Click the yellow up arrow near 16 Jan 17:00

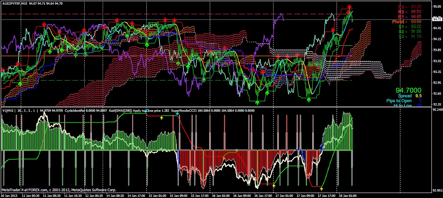(x=274, y=185)
